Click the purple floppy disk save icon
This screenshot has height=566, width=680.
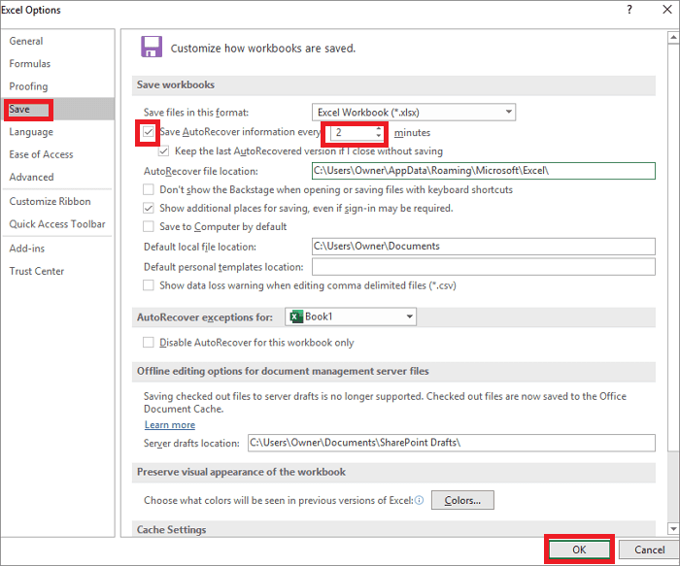pyautogui.click(x=152, y=47)
